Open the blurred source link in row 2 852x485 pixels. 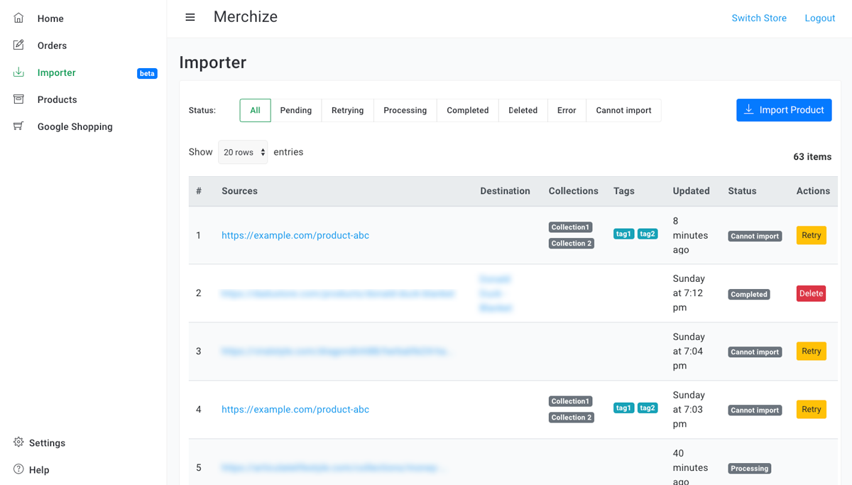(338, 293)
